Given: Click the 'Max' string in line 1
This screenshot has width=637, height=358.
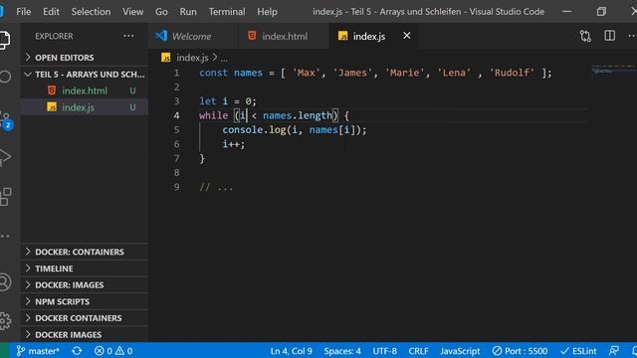Looking at the screenshot, I should [306, 73].
